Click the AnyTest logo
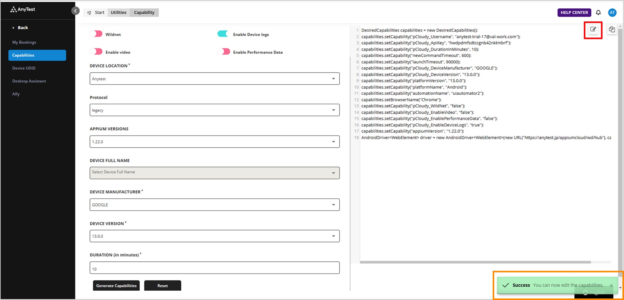The height and width of the screenshot is (300, 624). click(x=23, y=9)
